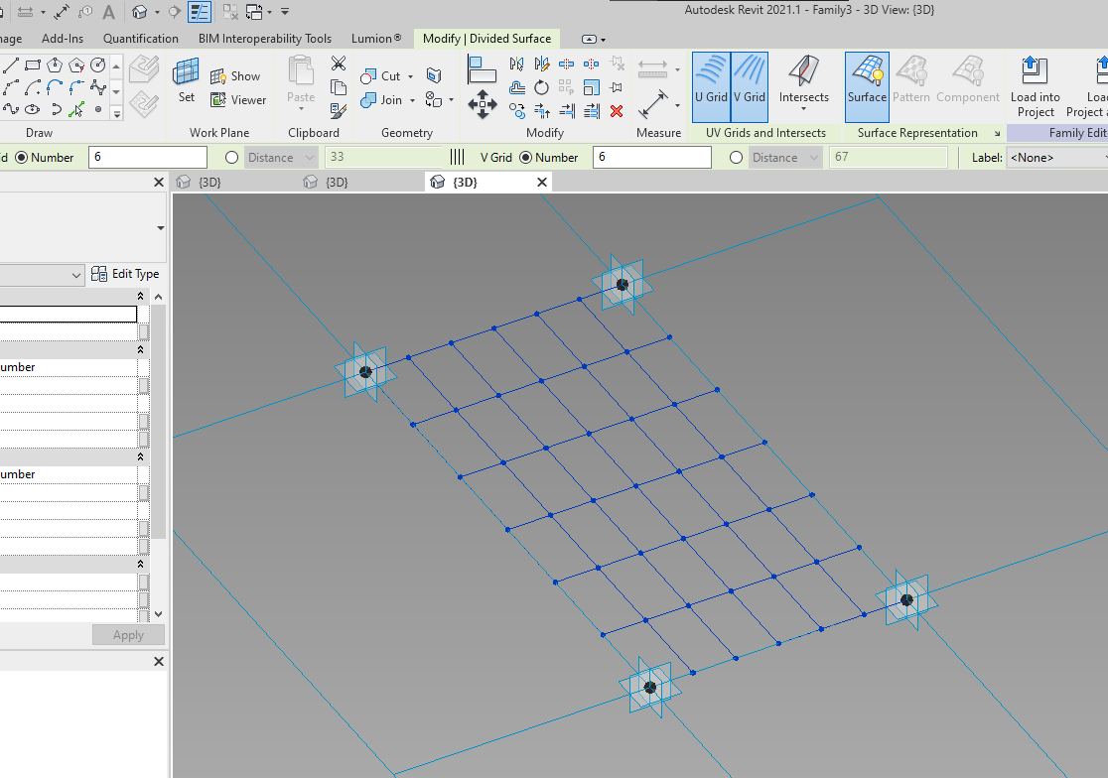The height and width of the screenshot is (778, 1108).
Task: Select the Move tool in Modify panel
Action: point(483,102)
